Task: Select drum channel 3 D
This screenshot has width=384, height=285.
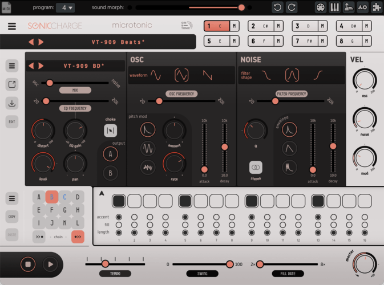Action: [x=305, y=26]
